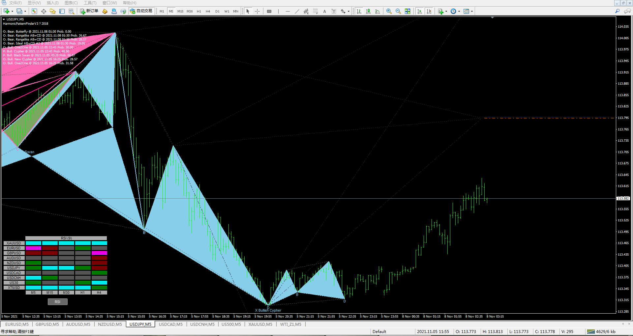Toggle the chart shift button
This screenshot has width=633, height=336.
tap(429, 11)
